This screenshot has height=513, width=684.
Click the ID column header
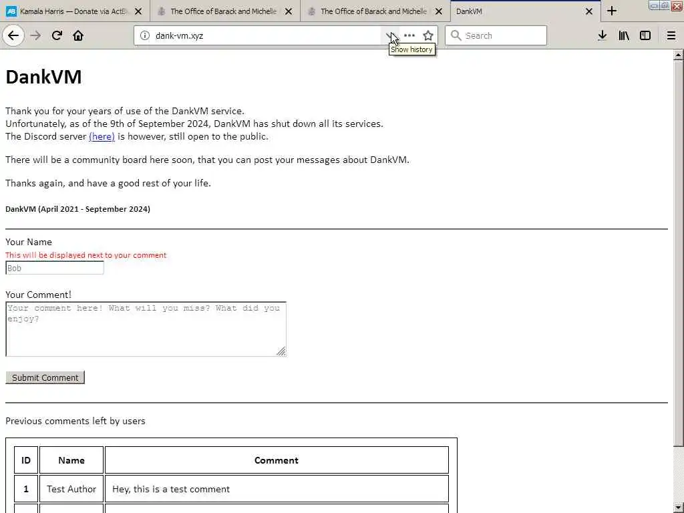pyautogui.click(x=26, y=460)
